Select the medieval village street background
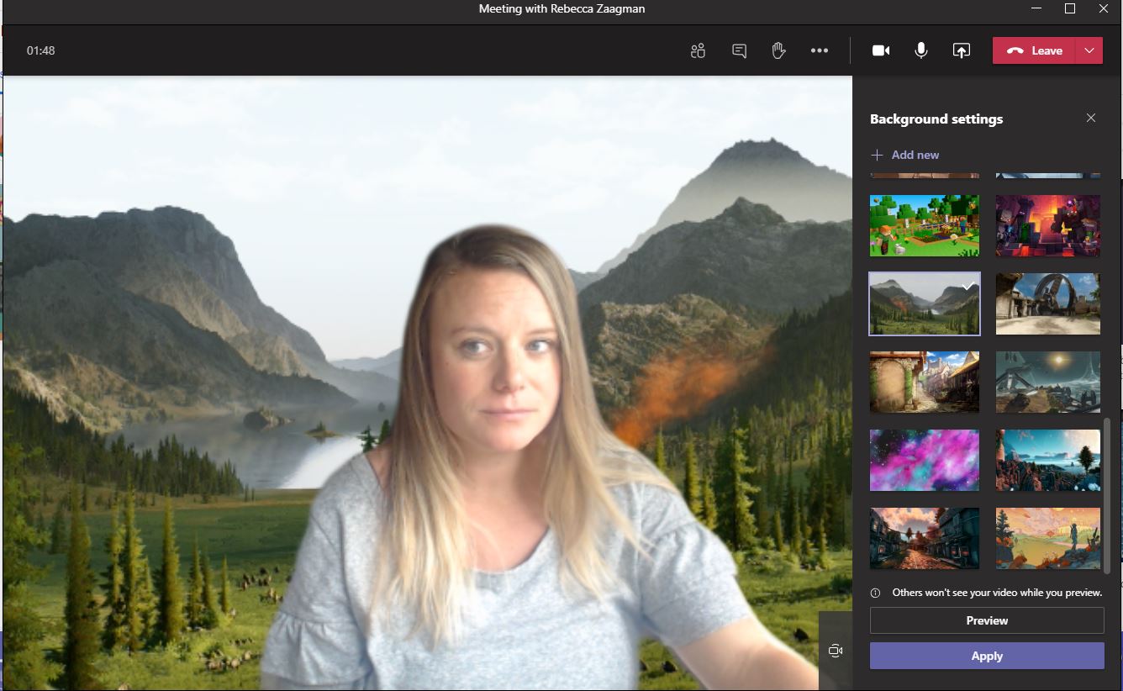 tap(925, 382)
